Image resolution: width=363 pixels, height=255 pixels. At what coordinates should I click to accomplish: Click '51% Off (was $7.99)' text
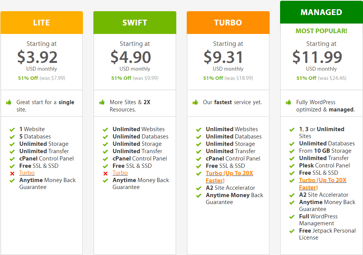[42, 78]
